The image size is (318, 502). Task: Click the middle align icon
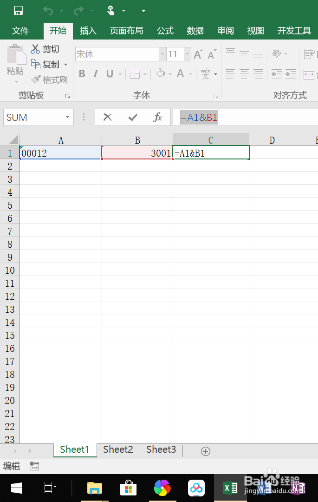[244, 53]
